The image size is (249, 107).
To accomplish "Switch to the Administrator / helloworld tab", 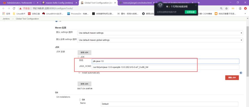I will tap(21, 3).
